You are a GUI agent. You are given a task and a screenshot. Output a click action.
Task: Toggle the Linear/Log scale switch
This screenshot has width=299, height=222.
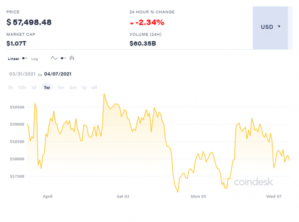25,58
